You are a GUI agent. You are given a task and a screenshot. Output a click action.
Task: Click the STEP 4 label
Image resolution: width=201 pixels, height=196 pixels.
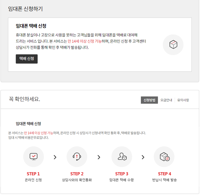click(164, 174)
